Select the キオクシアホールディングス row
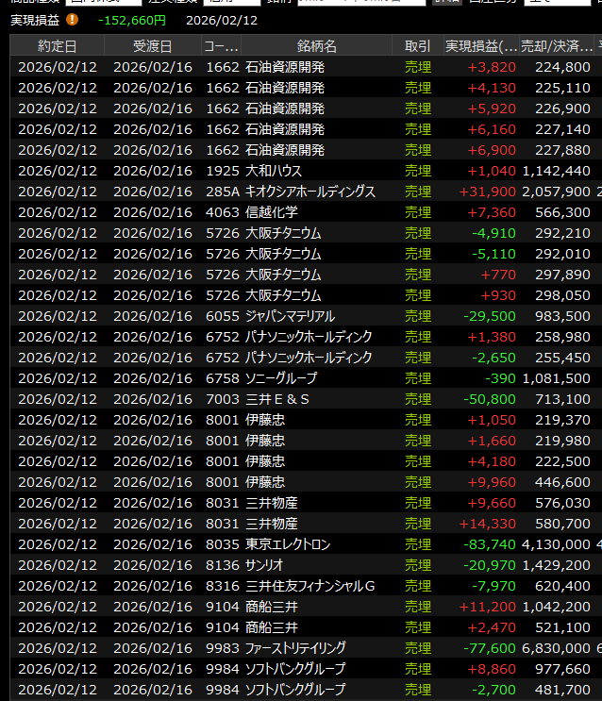This screenshot has height=701, width=602. (309, 192)
